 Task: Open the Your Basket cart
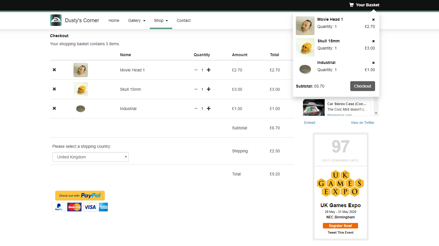[x=364, y=5]
